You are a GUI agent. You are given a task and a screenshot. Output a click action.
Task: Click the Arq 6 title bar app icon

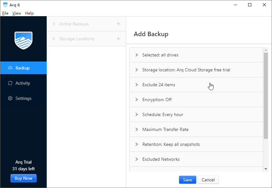coord(5,5)
